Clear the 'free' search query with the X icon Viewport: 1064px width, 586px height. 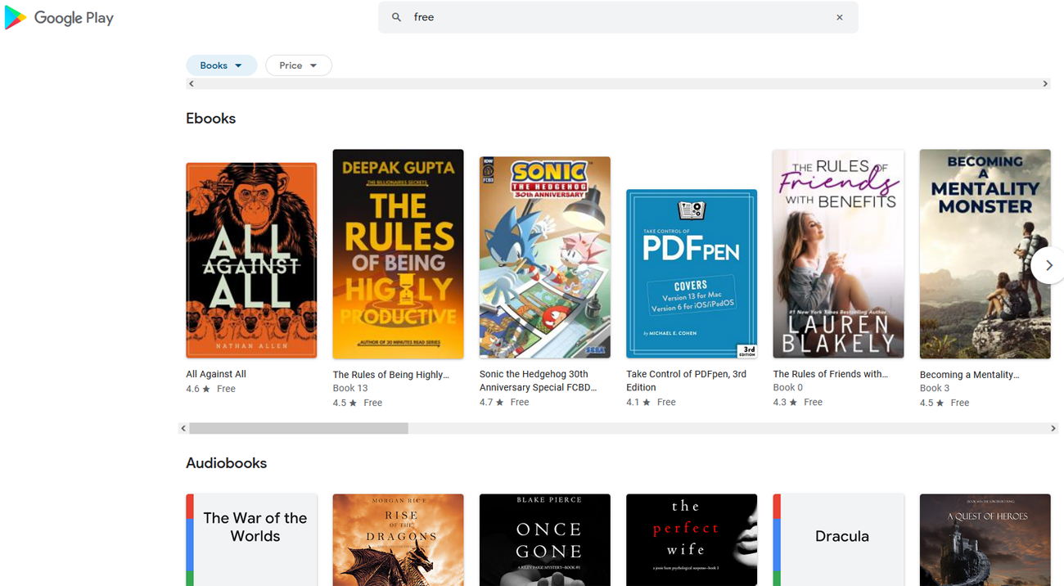(840, 17)
